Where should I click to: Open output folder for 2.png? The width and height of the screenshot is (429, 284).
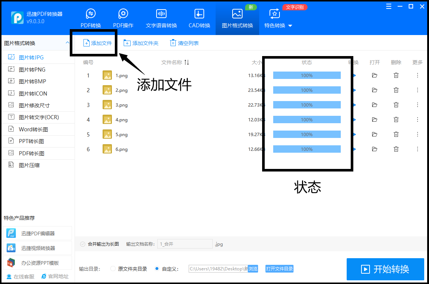point(375,90)
